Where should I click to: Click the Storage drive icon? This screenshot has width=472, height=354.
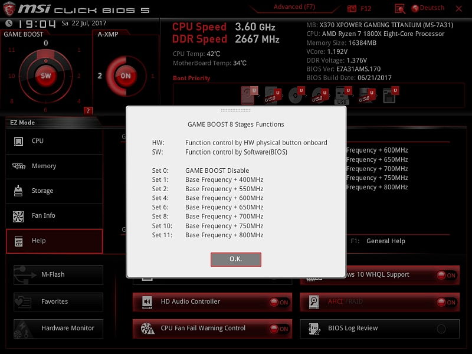coord(18,191)
